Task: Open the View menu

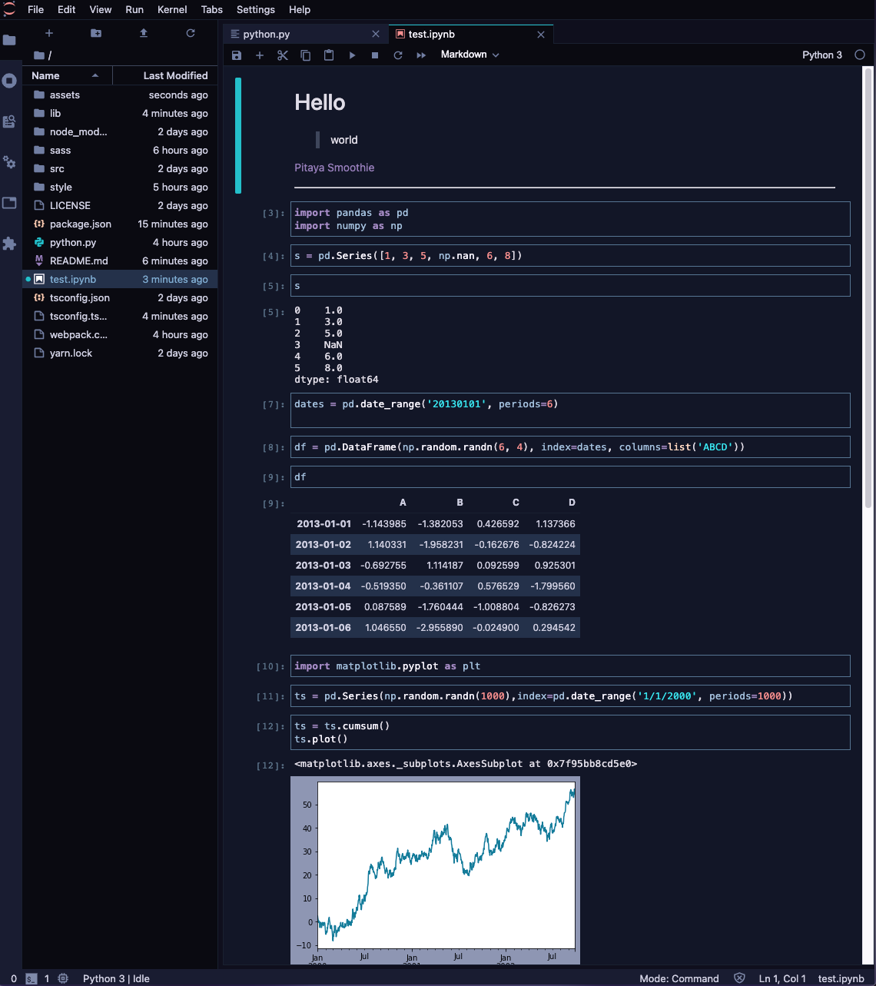Action: (x=101, y=9)
